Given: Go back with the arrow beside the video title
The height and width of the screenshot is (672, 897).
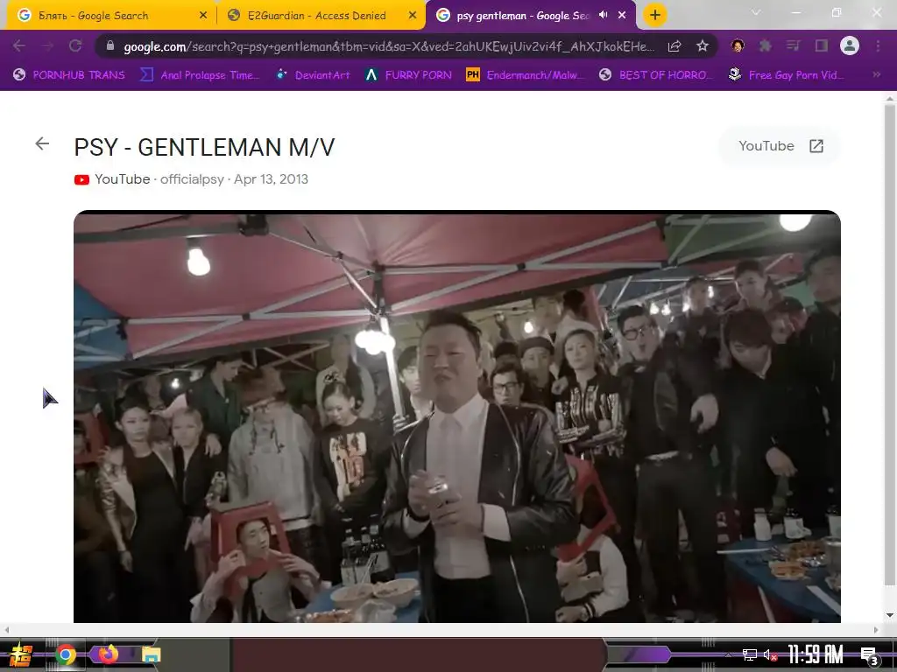Looking at the screenshot, I should pyautogui.click(x=42, y=143).
